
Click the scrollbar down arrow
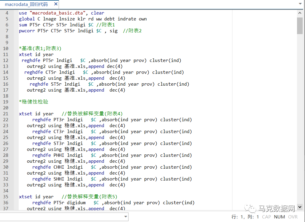300,207
